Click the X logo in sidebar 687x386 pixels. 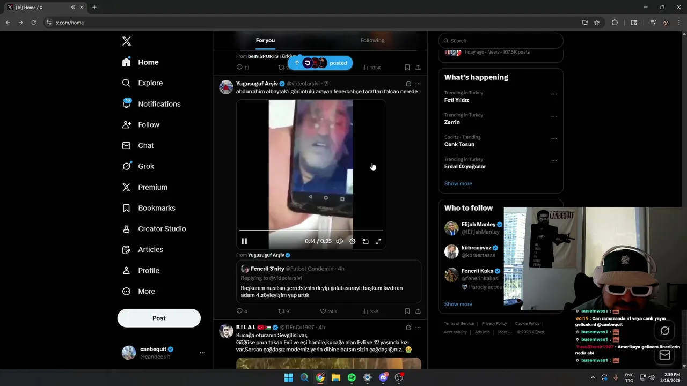pos(126,41)
